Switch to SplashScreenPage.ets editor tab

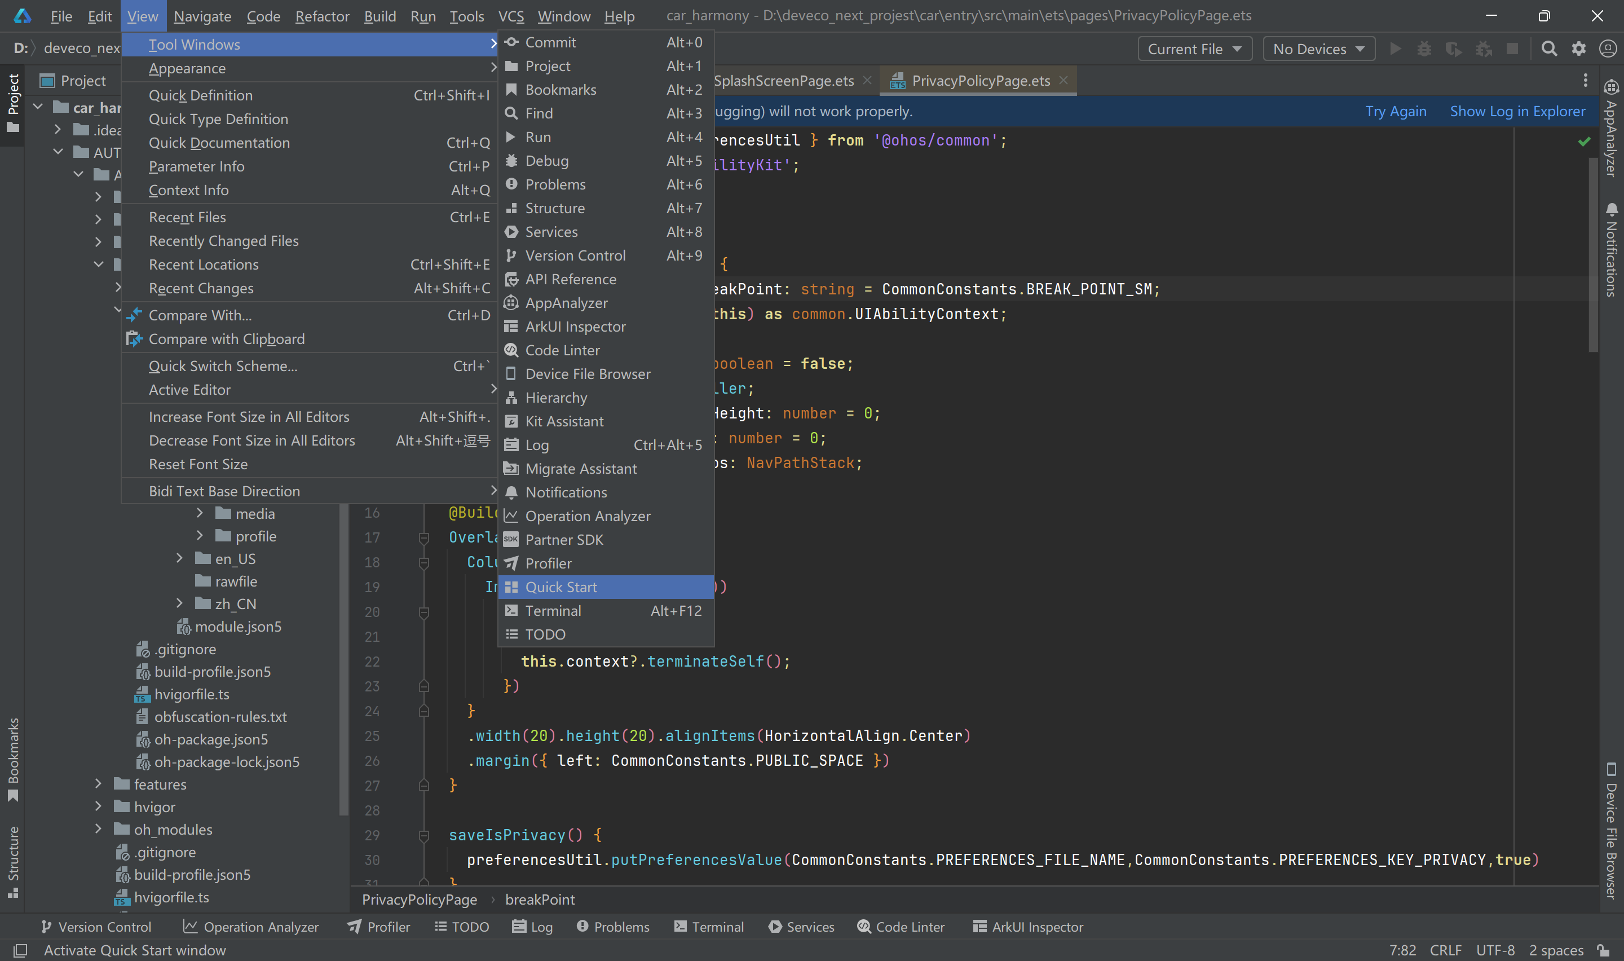pos(783,81)
